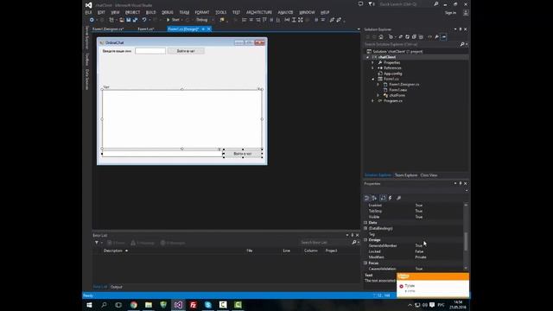Collapse the Design category in Properties
Screen dimensions: 553x311
pyautogui.click(x=365, y=240)
